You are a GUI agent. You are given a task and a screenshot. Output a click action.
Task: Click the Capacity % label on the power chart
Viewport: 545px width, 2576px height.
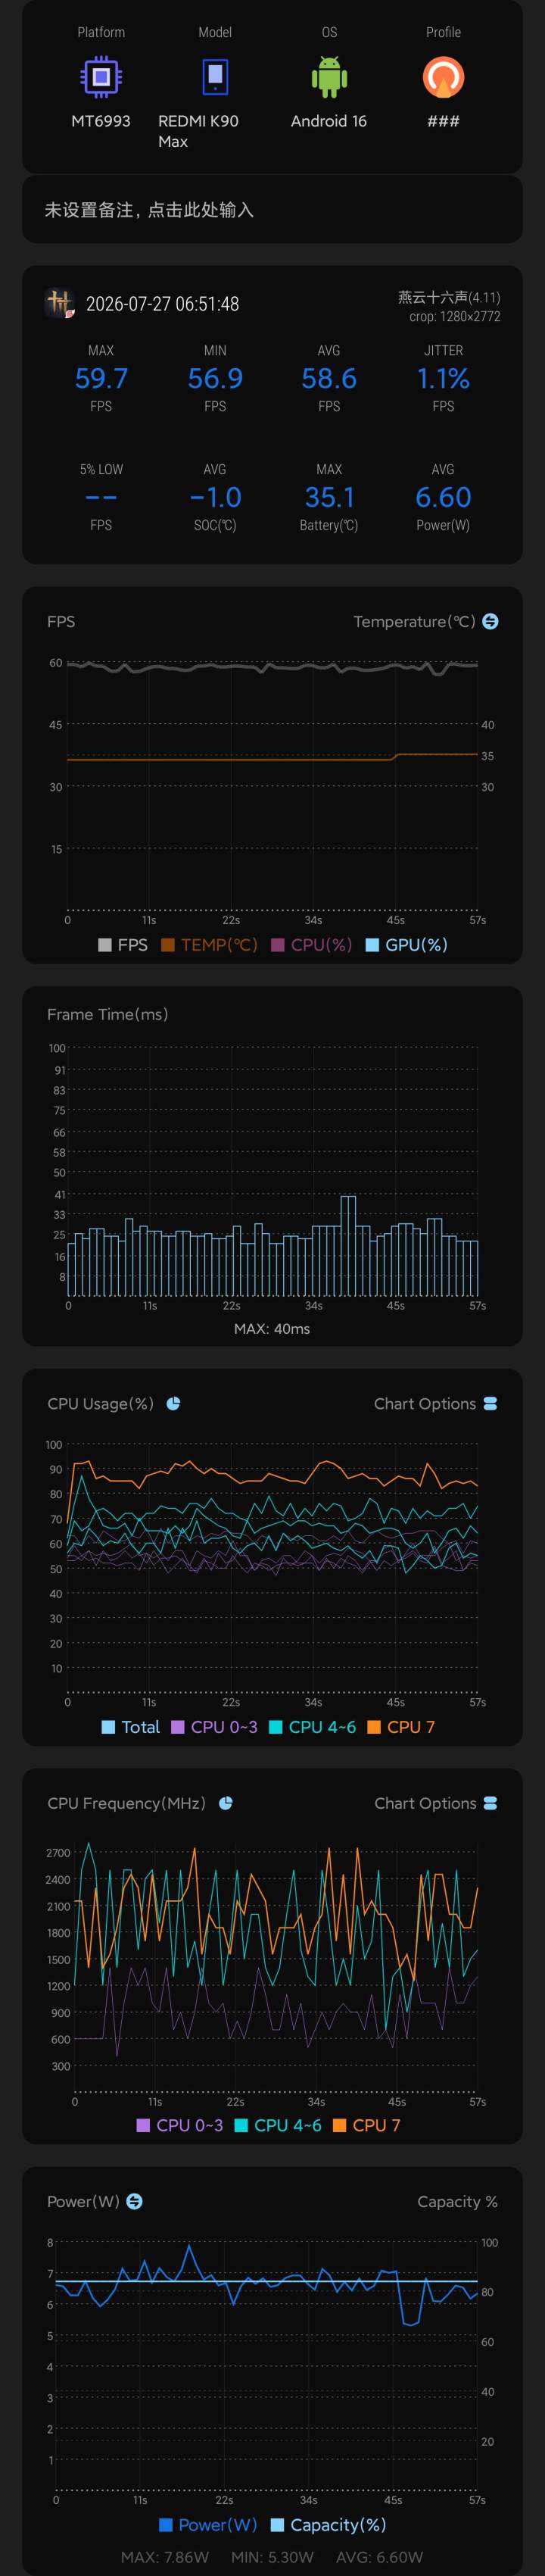(457, 2201)
